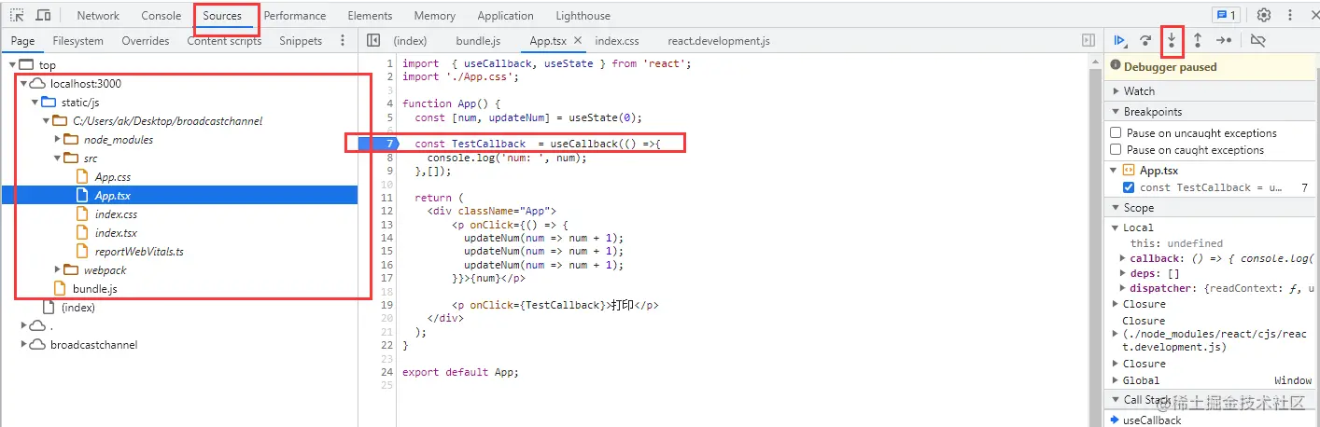Open DevTools settings gear icon

click(x=1264, y=16)
